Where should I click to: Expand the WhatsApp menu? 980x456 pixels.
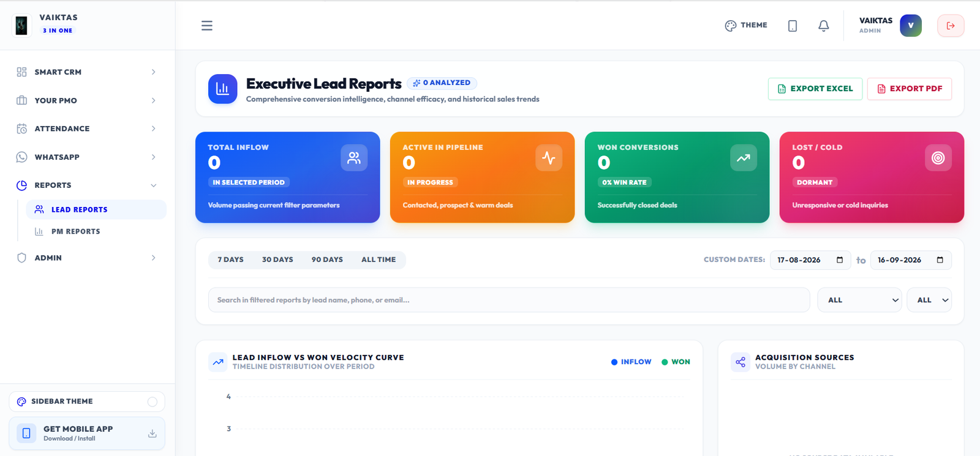point(88,157)
